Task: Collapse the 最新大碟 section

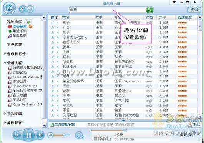Action: [x=13, y=63]
